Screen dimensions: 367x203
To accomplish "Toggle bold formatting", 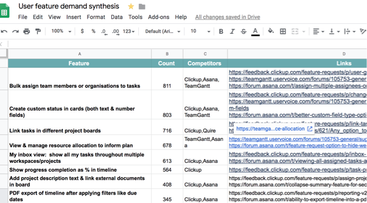I will pyautogui.click(x=221, y=32).
